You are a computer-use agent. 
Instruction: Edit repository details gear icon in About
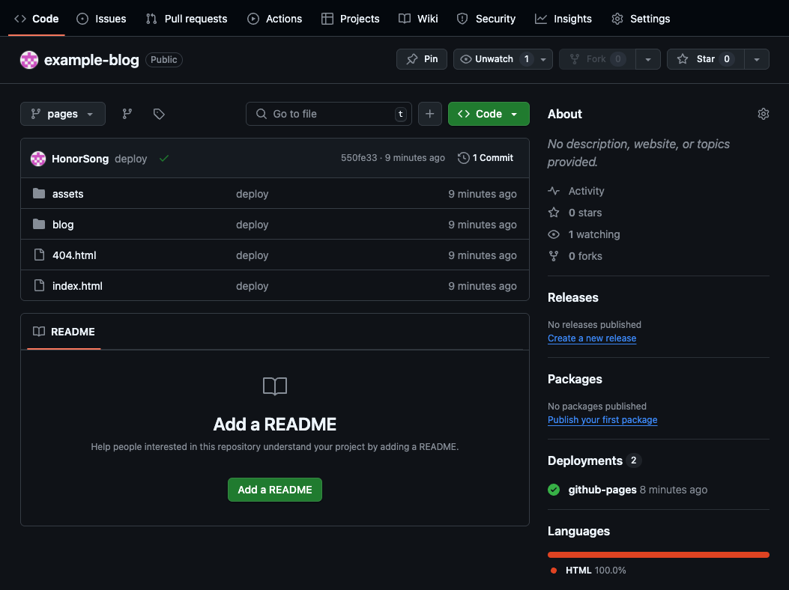[x=764, y=114]
